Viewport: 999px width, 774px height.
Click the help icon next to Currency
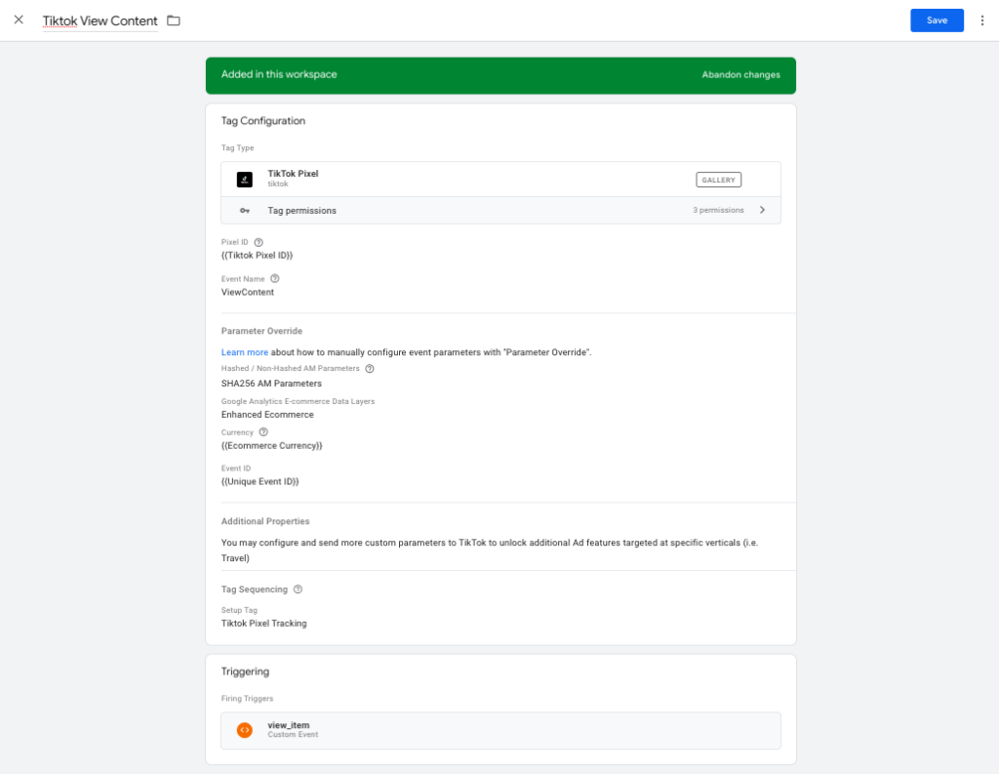click(263, 431)
